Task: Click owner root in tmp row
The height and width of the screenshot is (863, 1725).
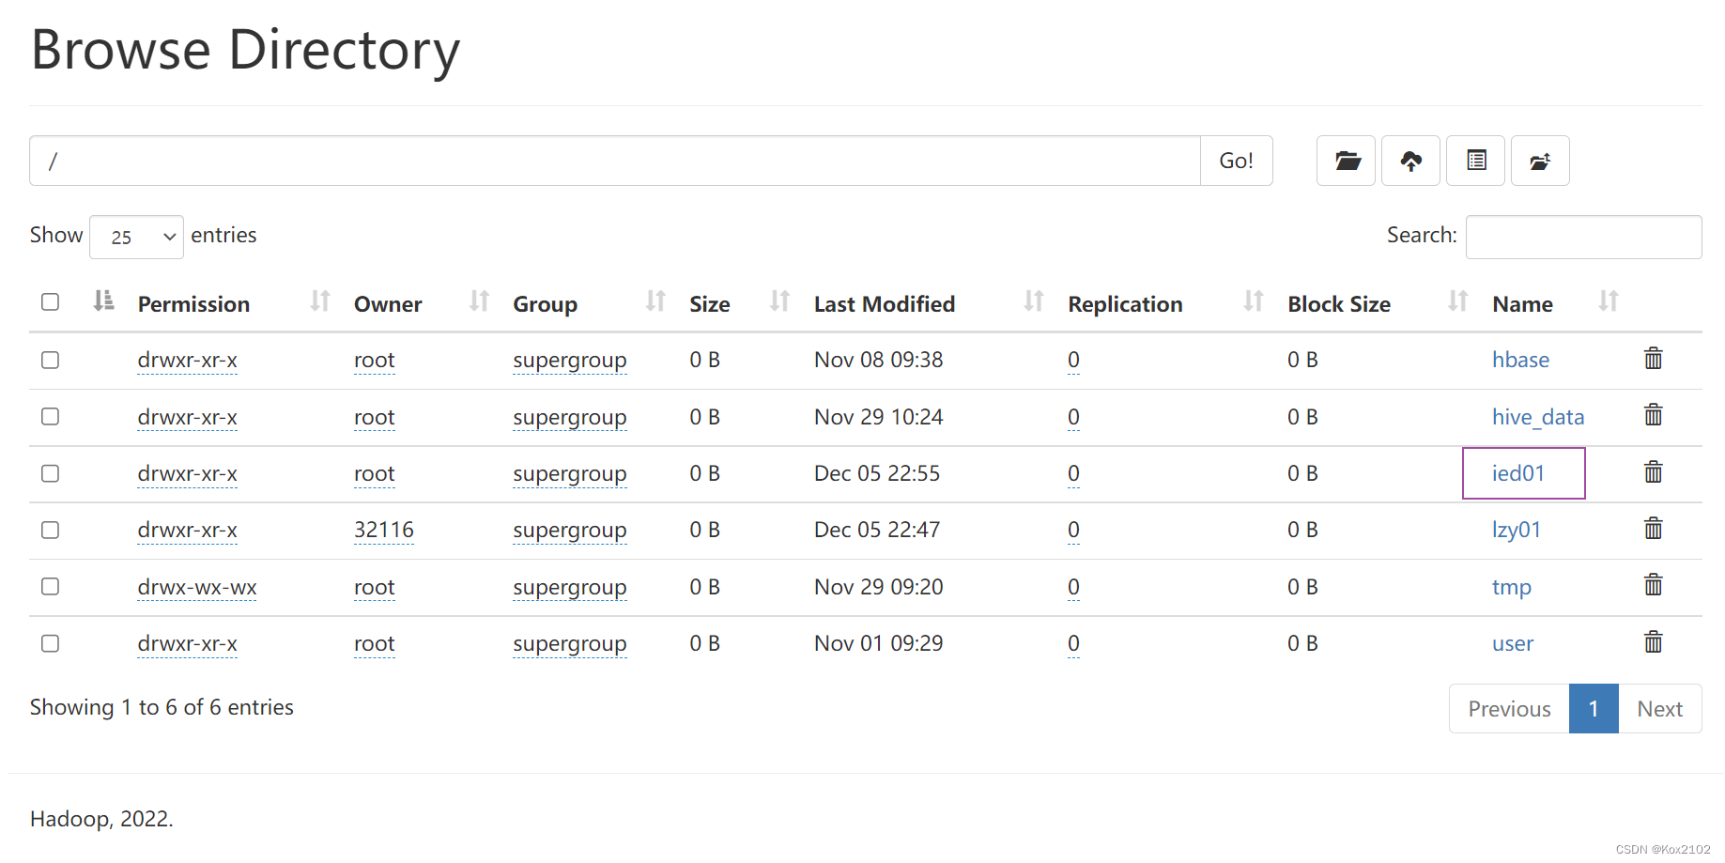Action: tap(375, 587)
